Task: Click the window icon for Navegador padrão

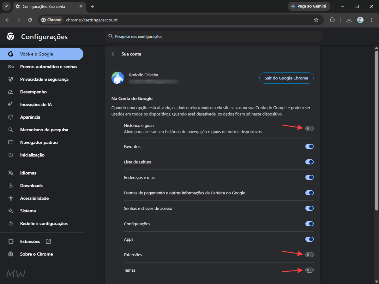Action: 11,142
